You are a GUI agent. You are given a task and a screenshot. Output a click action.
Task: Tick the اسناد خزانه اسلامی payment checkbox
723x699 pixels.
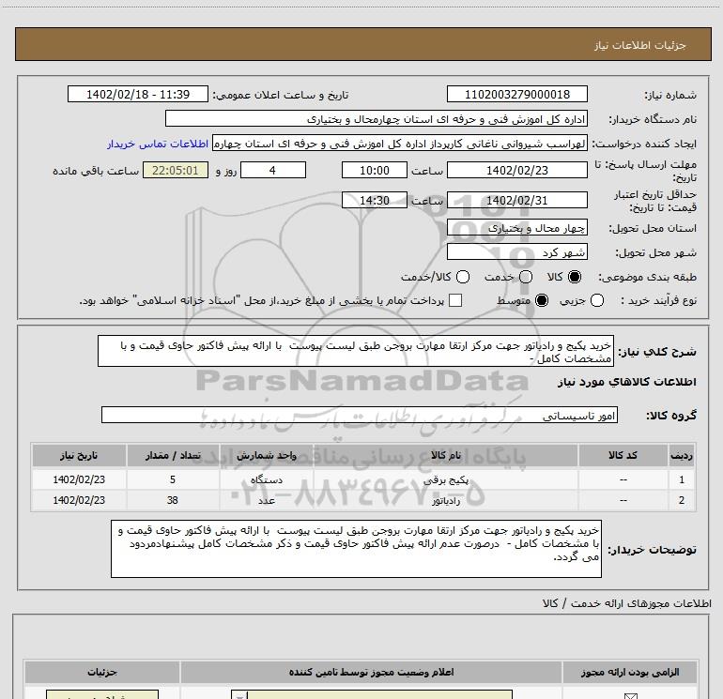click(455, 300)
